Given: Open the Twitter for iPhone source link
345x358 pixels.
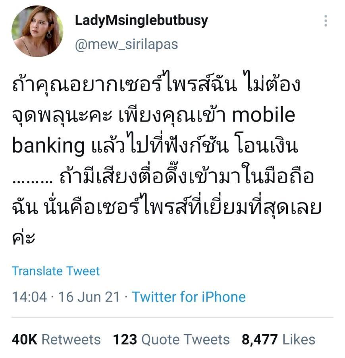Looking at the screenshot, I should (189, 297).
